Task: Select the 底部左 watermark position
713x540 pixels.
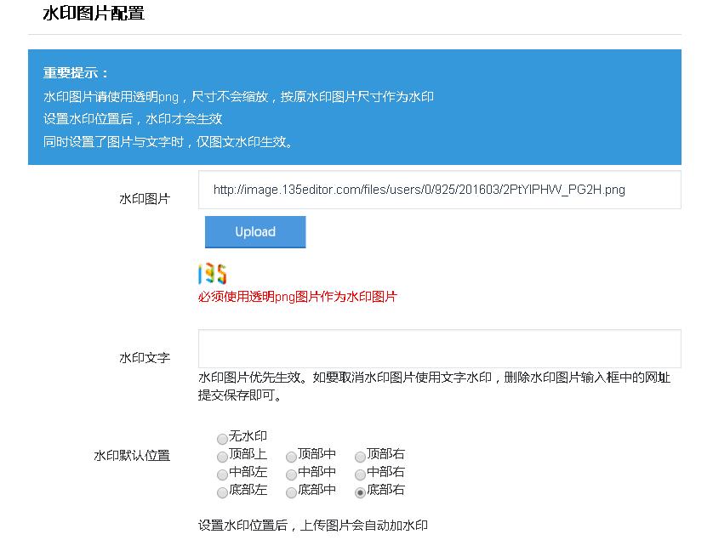Action: (220, 491)
